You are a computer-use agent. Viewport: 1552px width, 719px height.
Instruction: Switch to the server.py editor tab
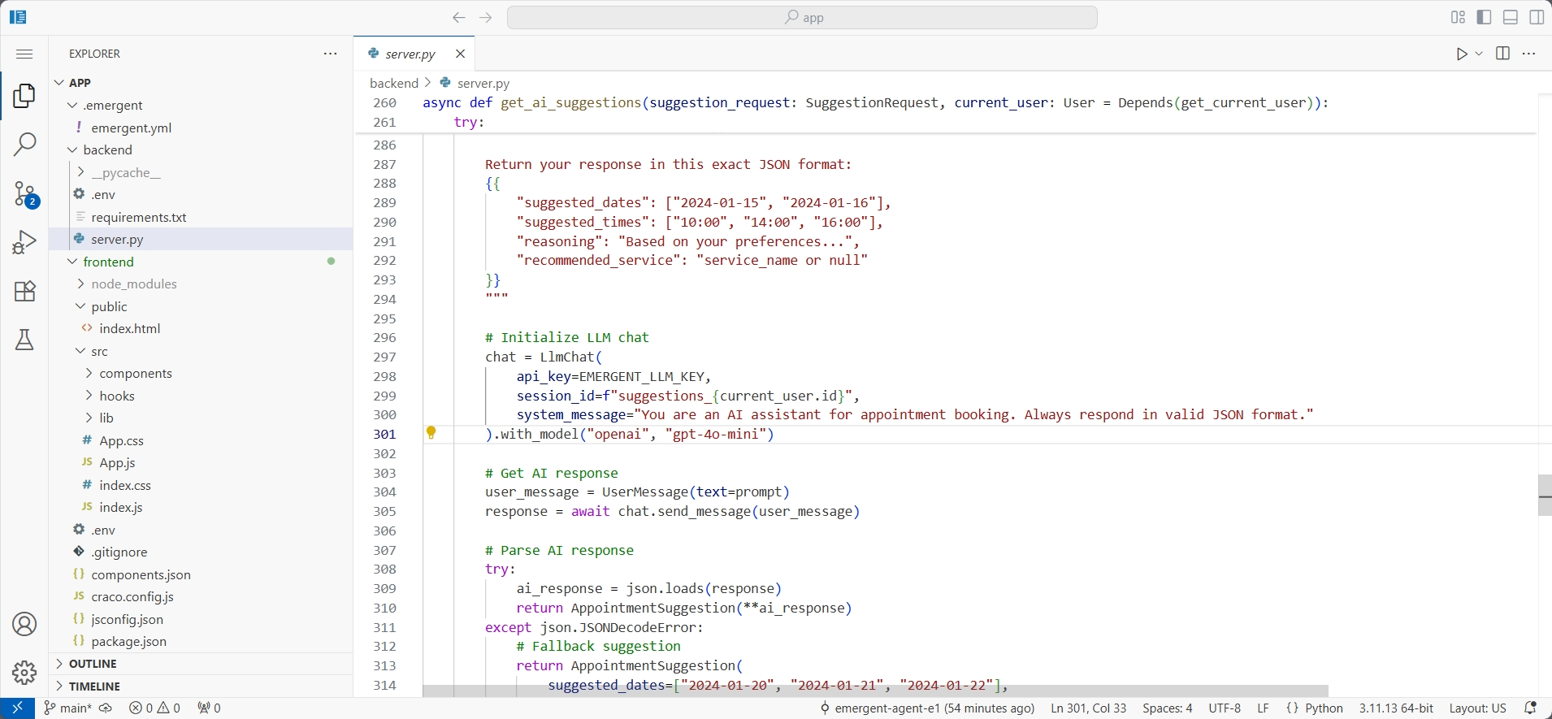[x=410, y=54]
